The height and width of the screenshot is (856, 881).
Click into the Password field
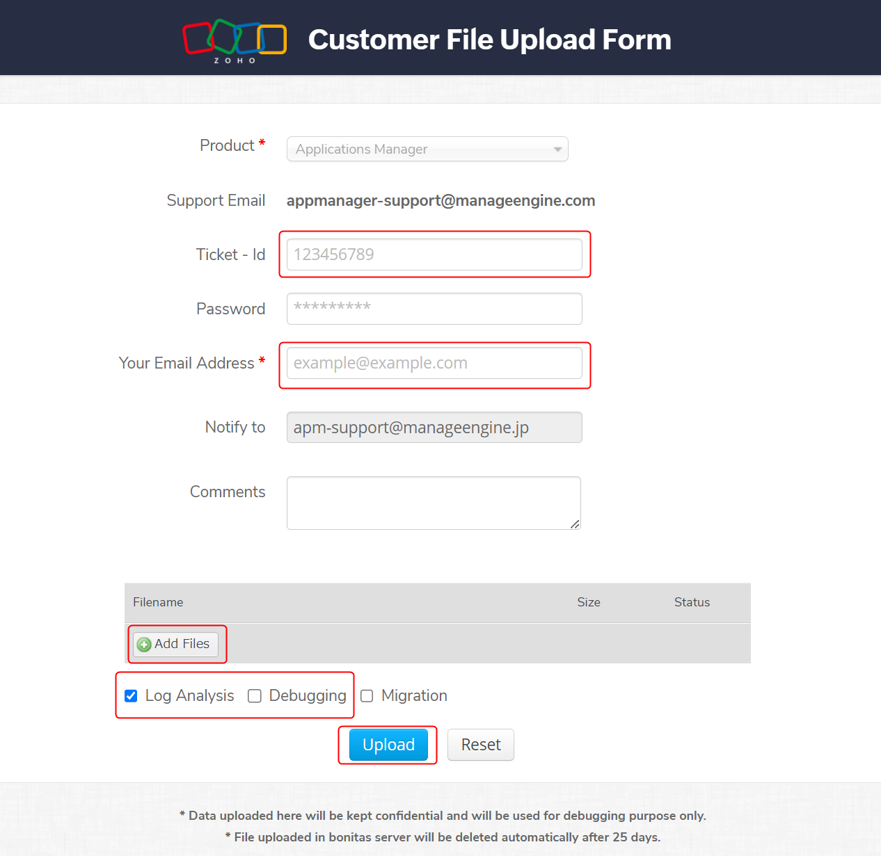434,309
